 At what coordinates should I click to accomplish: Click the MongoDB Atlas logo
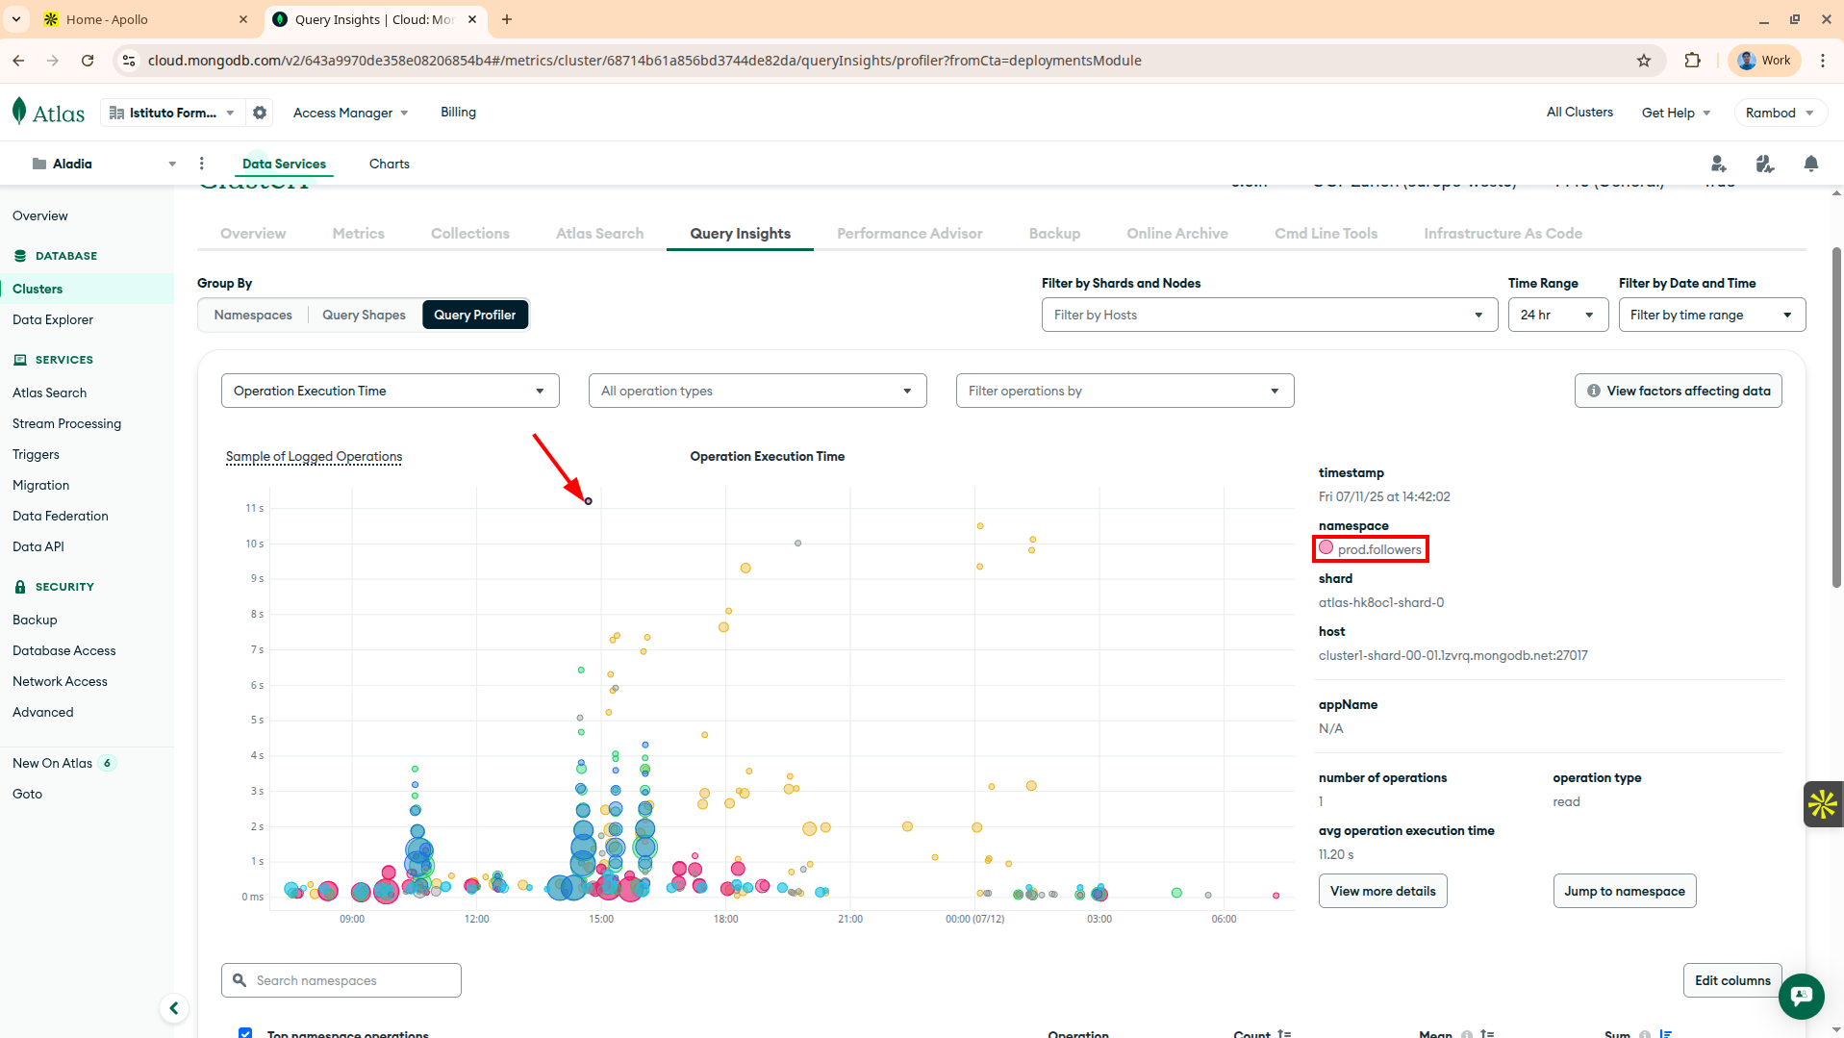point(48,113)
